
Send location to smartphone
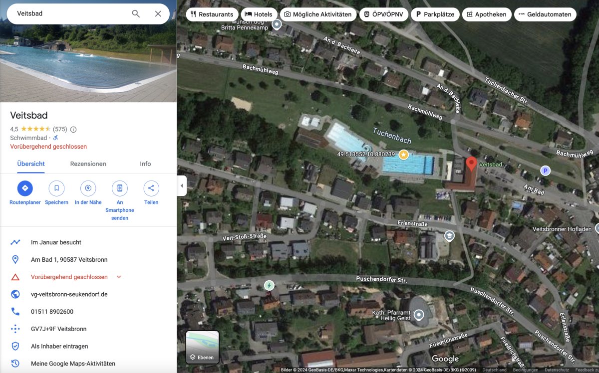pyautogui.click(x=120, y=188)
